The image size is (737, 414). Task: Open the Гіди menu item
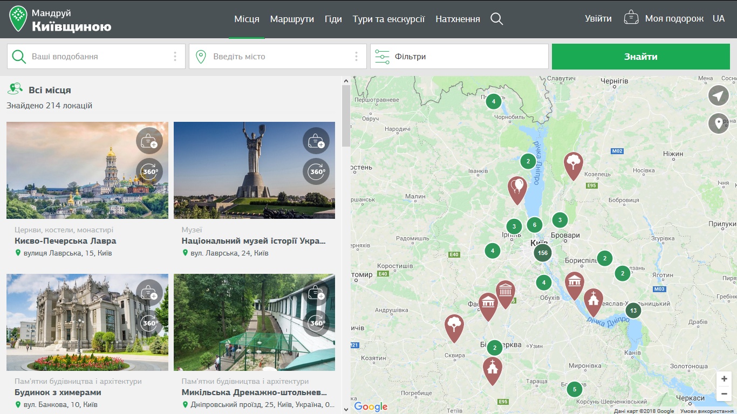click(333, 19)
